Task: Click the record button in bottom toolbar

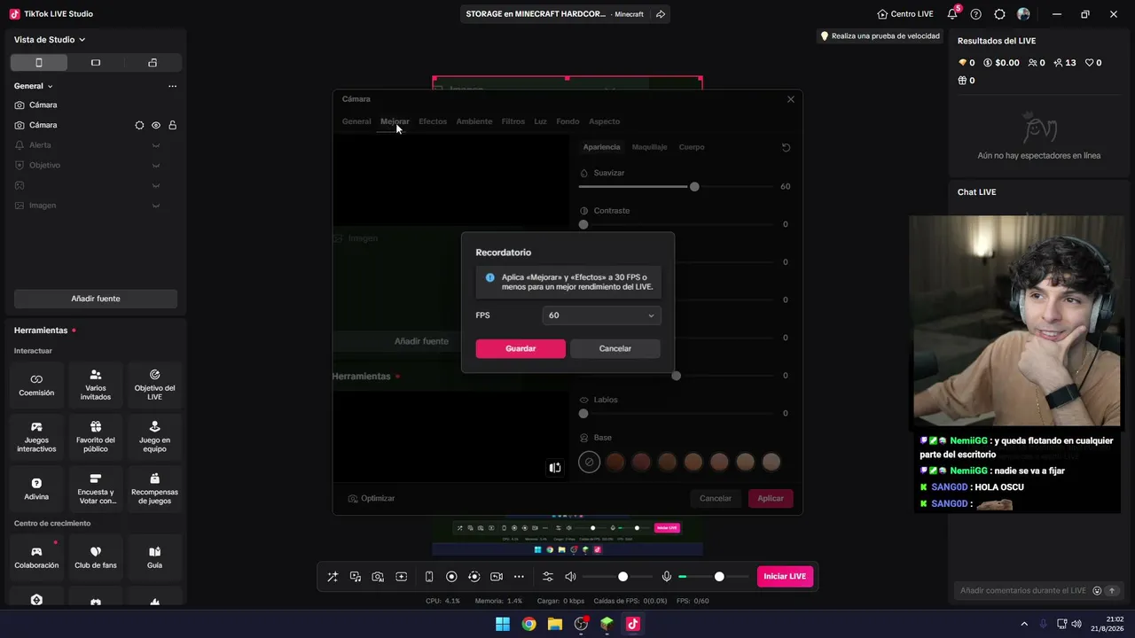Action: tap(451, 577)
